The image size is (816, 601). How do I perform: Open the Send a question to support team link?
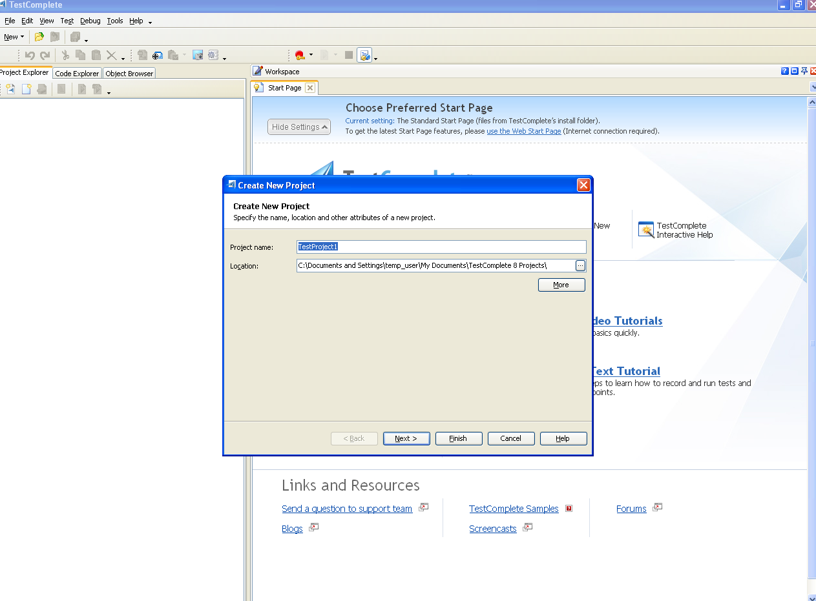[347, 509]
